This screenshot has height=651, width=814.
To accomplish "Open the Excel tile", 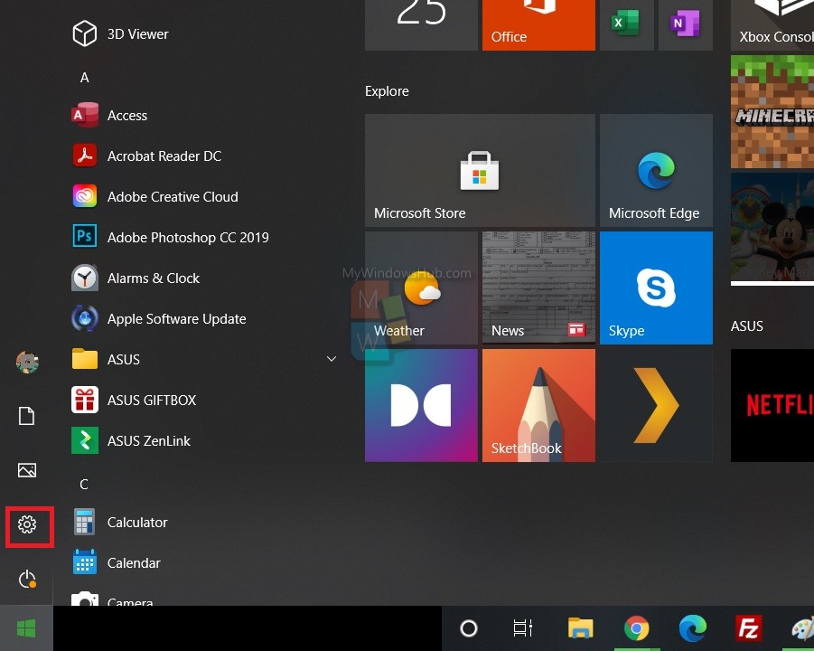I will click(x=627, y=25).
